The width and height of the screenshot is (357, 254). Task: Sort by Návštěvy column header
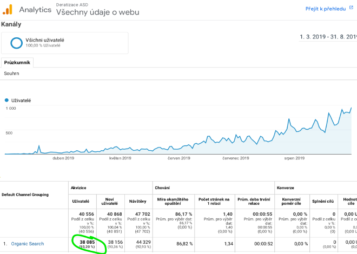[x=137, y=201]
